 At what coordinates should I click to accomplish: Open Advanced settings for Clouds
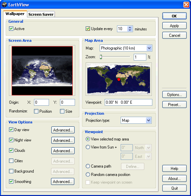click(x=63, y=151)
